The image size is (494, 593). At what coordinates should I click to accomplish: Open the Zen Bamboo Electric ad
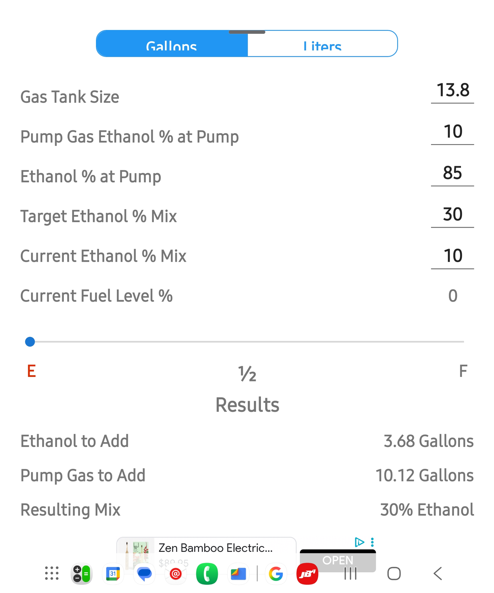(215, 548)
